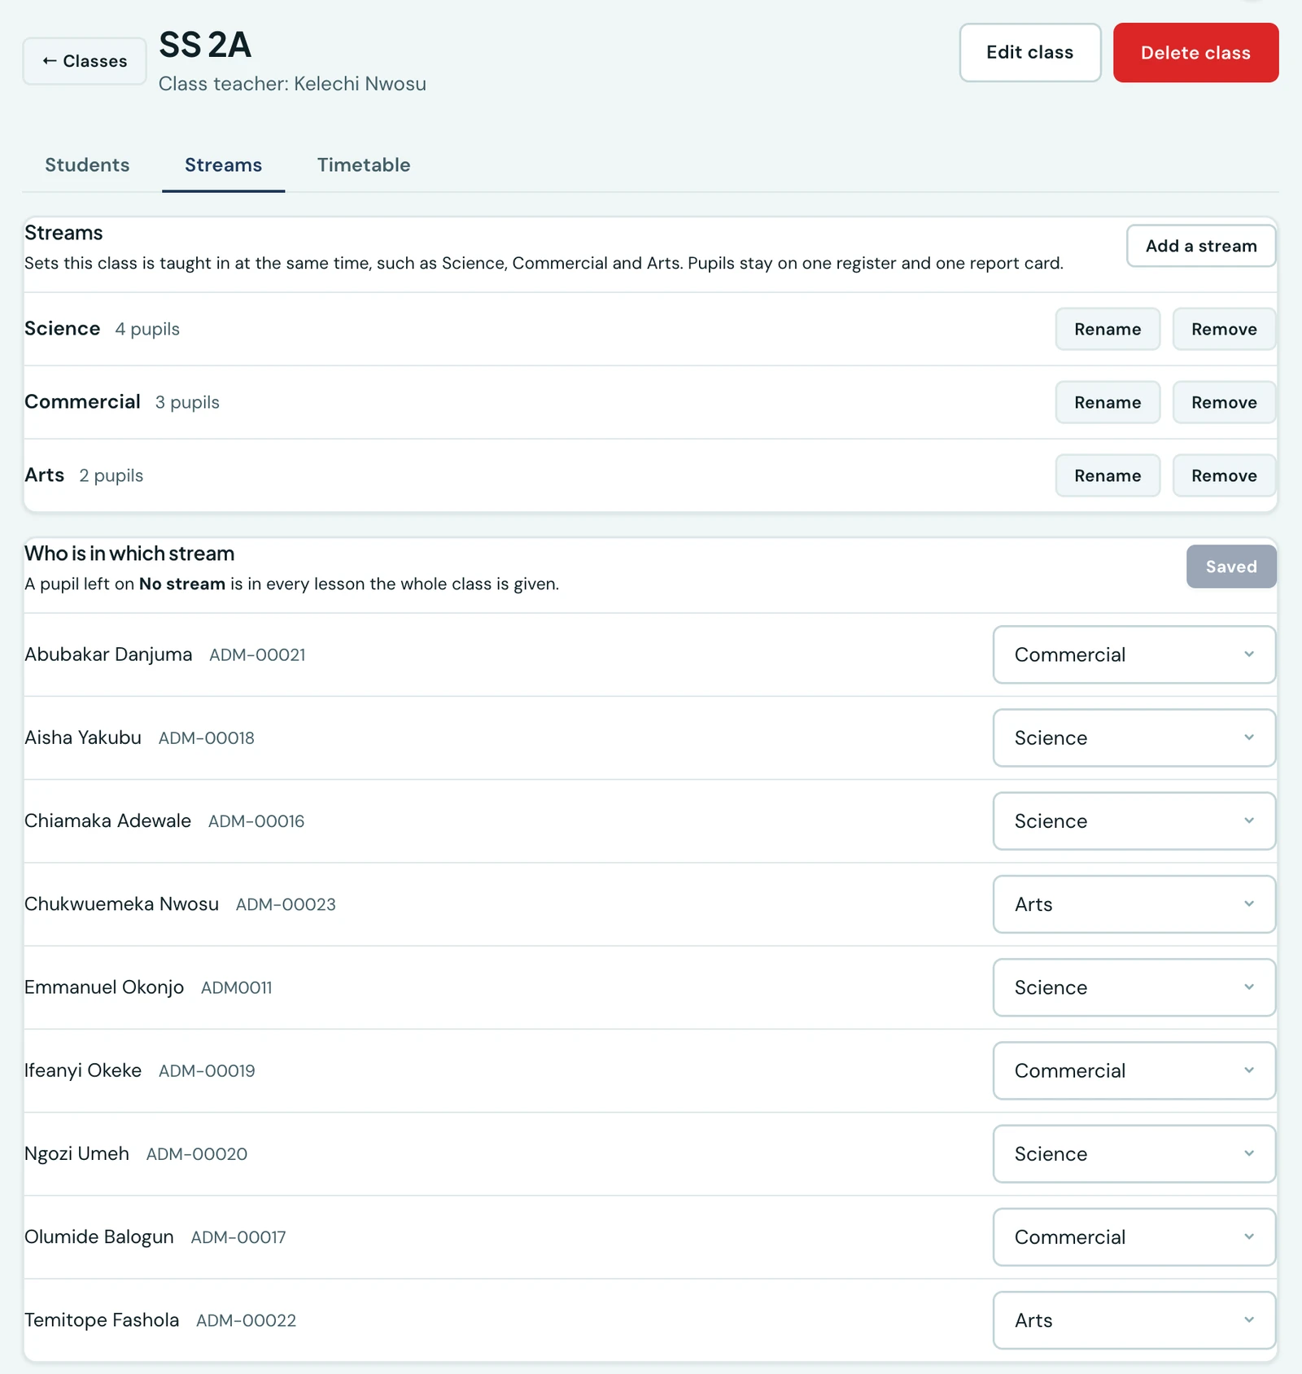The height and width of the screenshot is (1374, 1302).
Task: Click the '3 pupils' count
Action: tap(187, 402)
